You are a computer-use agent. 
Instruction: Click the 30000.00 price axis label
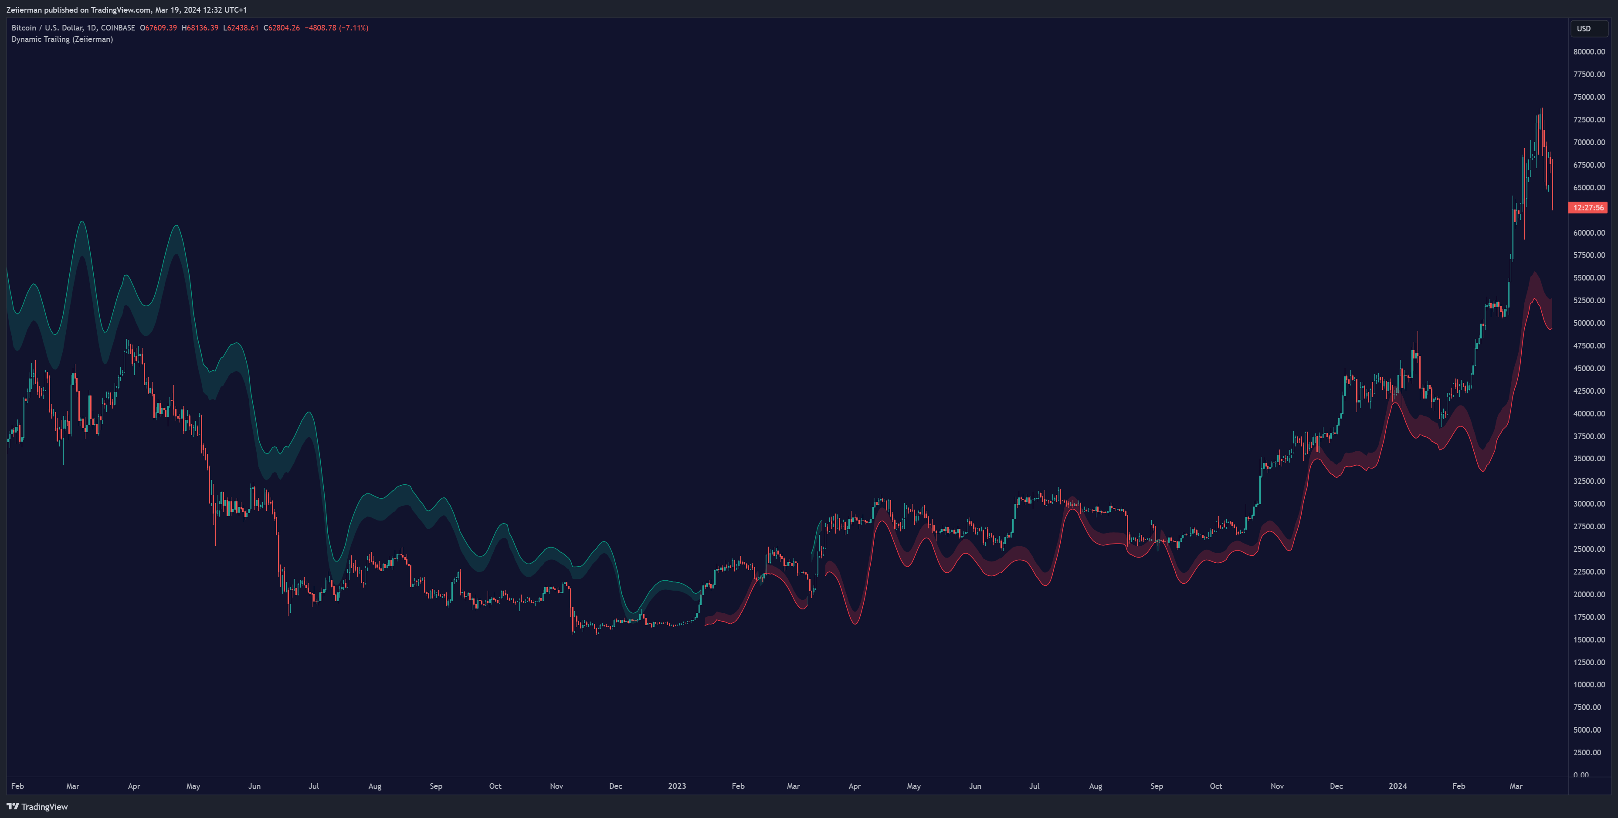coord(1589,504)
